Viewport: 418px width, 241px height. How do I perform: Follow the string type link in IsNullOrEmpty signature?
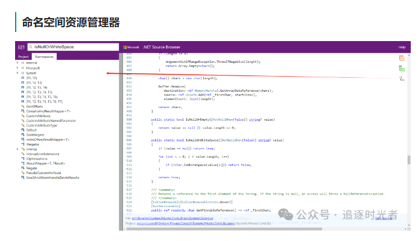(x=255, y=120)
